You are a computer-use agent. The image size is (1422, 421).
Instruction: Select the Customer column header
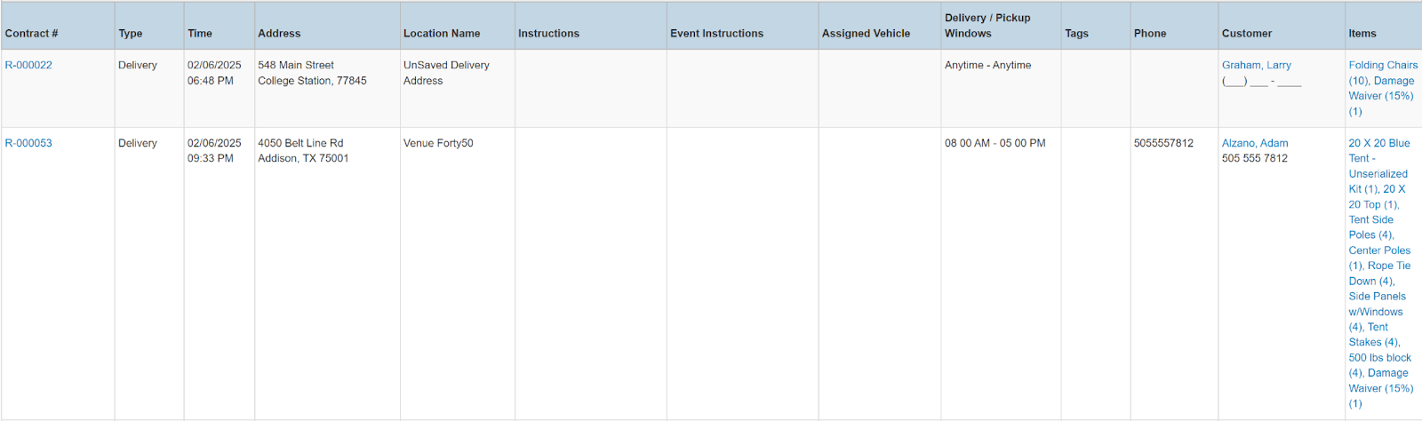(x=1247, y=34)
